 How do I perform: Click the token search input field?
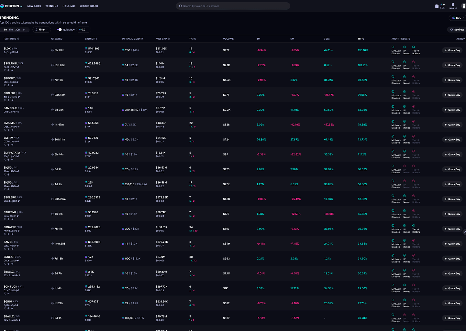click(x=233, y=6)
